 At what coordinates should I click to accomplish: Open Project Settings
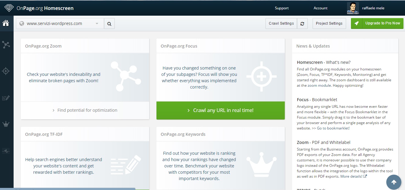(329, 23)
